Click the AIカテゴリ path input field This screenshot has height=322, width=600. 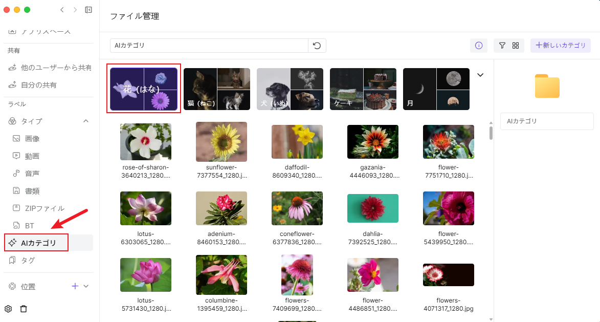[209, 46]
